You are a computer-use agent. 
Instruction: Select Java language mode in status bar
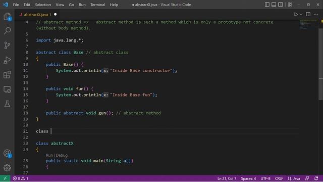[294, 178]
